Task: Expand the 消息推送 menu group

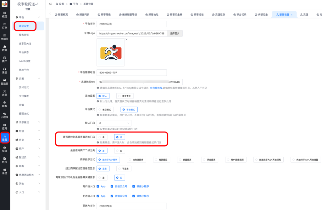Action: pyautogui.click(x=24, y=122)
